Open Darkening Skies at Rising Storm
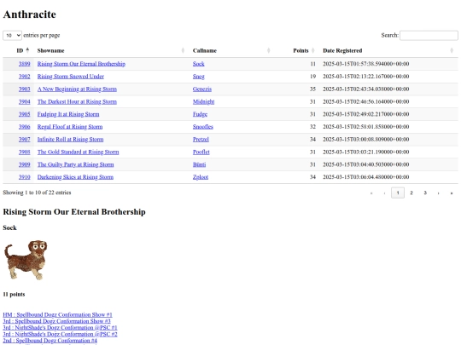The image size is (461, 345). point(75,177)
